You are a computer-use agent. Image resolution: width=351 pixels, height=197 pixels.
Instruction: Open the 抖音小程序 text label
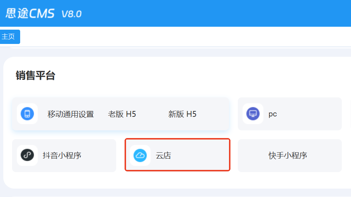click(x=62, y=156)
